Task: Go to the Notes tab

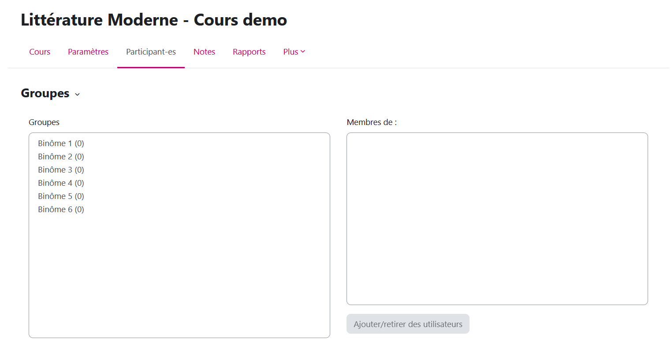Action: 204,52
